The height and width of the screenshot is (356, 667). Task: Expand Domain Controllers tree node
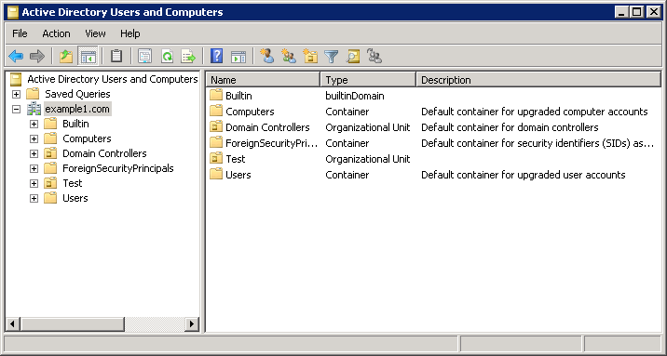click(34, 153)
